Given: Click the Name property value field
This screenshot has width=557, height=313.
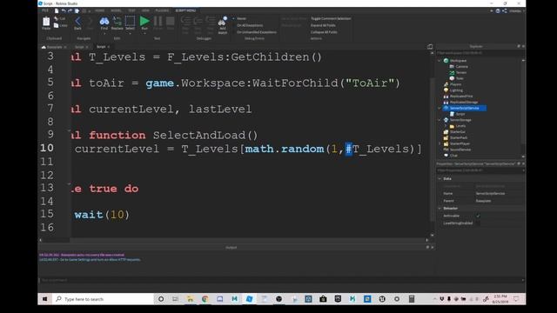Looking at the screenshot, I should (x=500, y=193).
